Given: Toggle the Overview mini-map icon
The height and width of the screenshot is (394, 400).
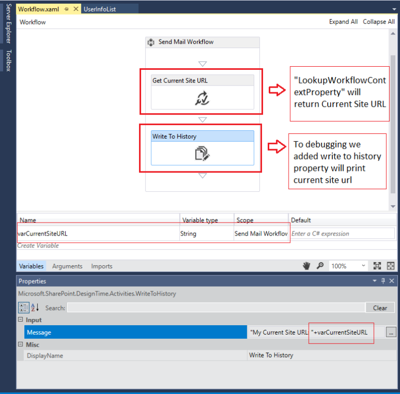Looking at the screenshot, I should pos(391,266).
